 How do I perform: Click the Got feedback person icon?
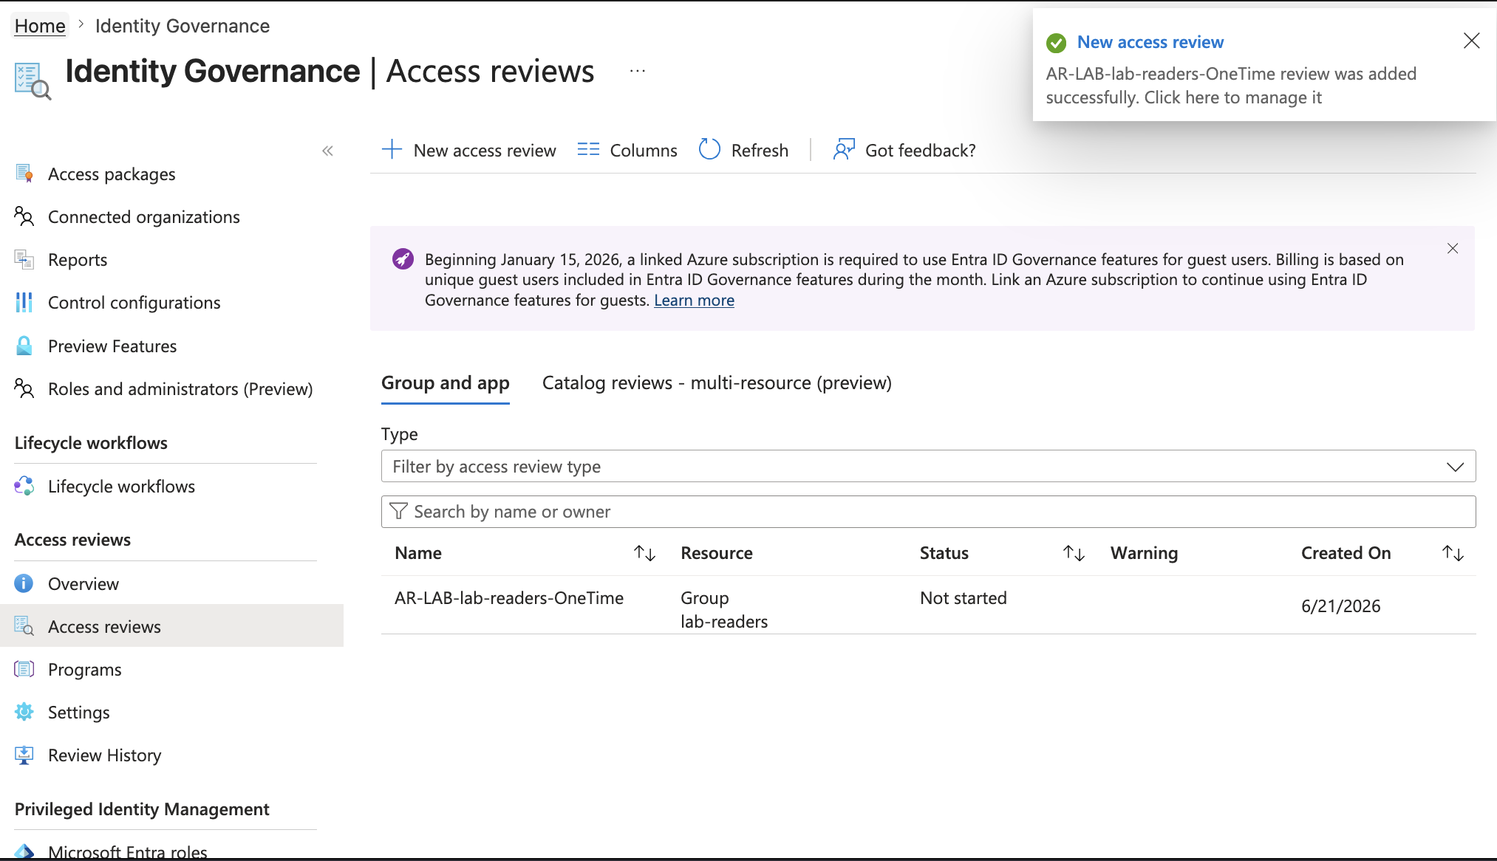click(844, 149)
